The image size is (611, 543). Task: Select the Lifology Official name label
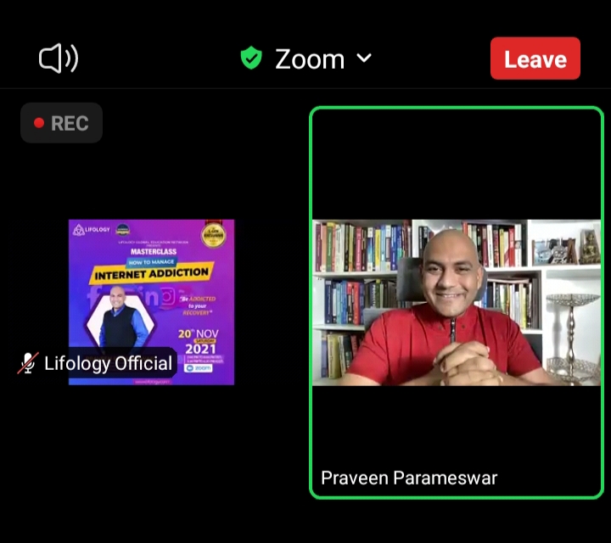click(108, 363)
